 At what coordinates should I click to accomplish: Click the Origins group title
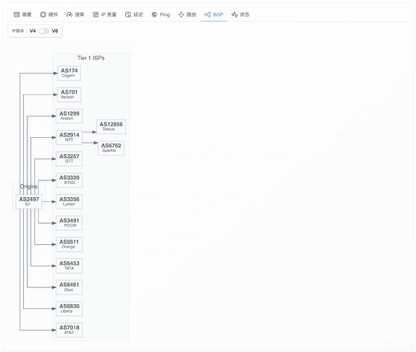click(x=29, y=187)
